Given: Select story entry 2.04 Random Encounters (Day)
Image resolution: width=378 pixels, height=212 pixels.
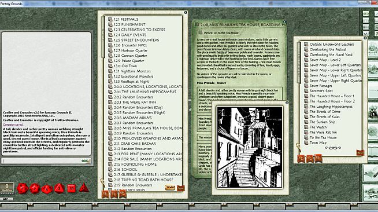Looking at the screenshot, I should click(x=138, y=108).
